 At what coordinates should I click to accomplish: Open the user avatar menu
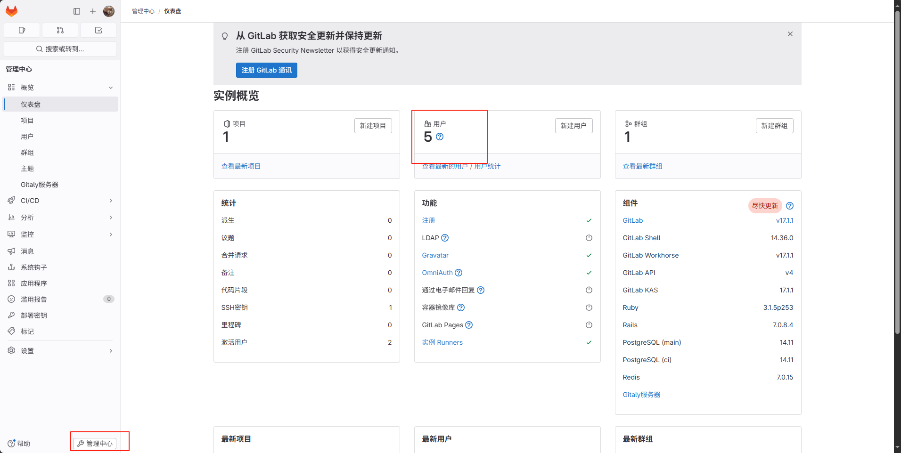pyautogui.click(x=109, y=11)
